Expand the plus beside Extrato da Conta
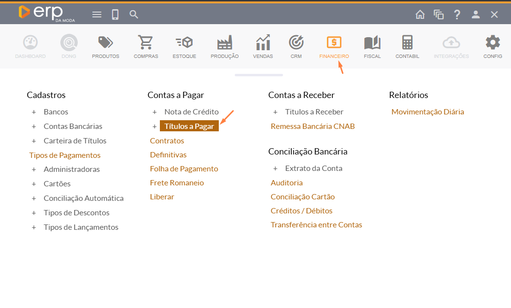Image resolution: width=511 pixels, height=308 pixels. coord(275,168)
